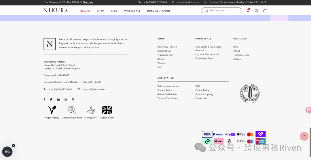Click the search magnifier icon

[206, 10]
